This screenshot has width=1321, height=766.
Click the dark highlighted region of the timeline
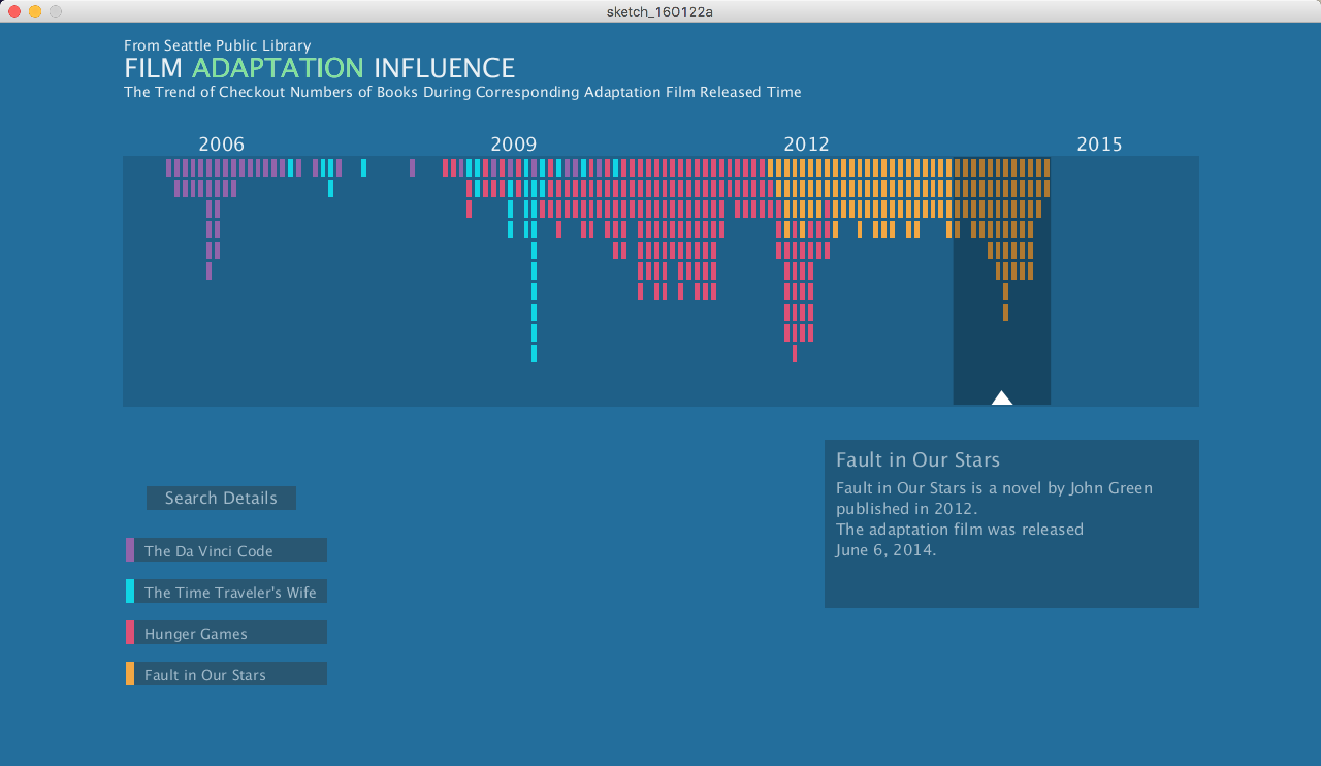click(1001, 357)
